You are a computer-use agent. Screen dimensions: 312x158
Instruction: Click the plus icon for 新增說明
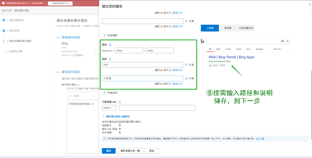tap(105, 93)
